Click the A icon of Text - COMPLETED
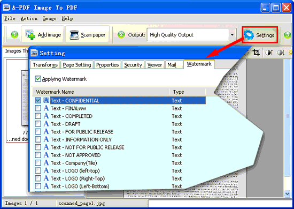Image resolution: width=294 pixels, height=209 pixels. pos(46,116)
